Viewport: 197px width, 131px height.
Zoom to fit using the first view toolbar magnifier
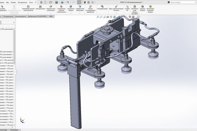(x=98, y=17)
